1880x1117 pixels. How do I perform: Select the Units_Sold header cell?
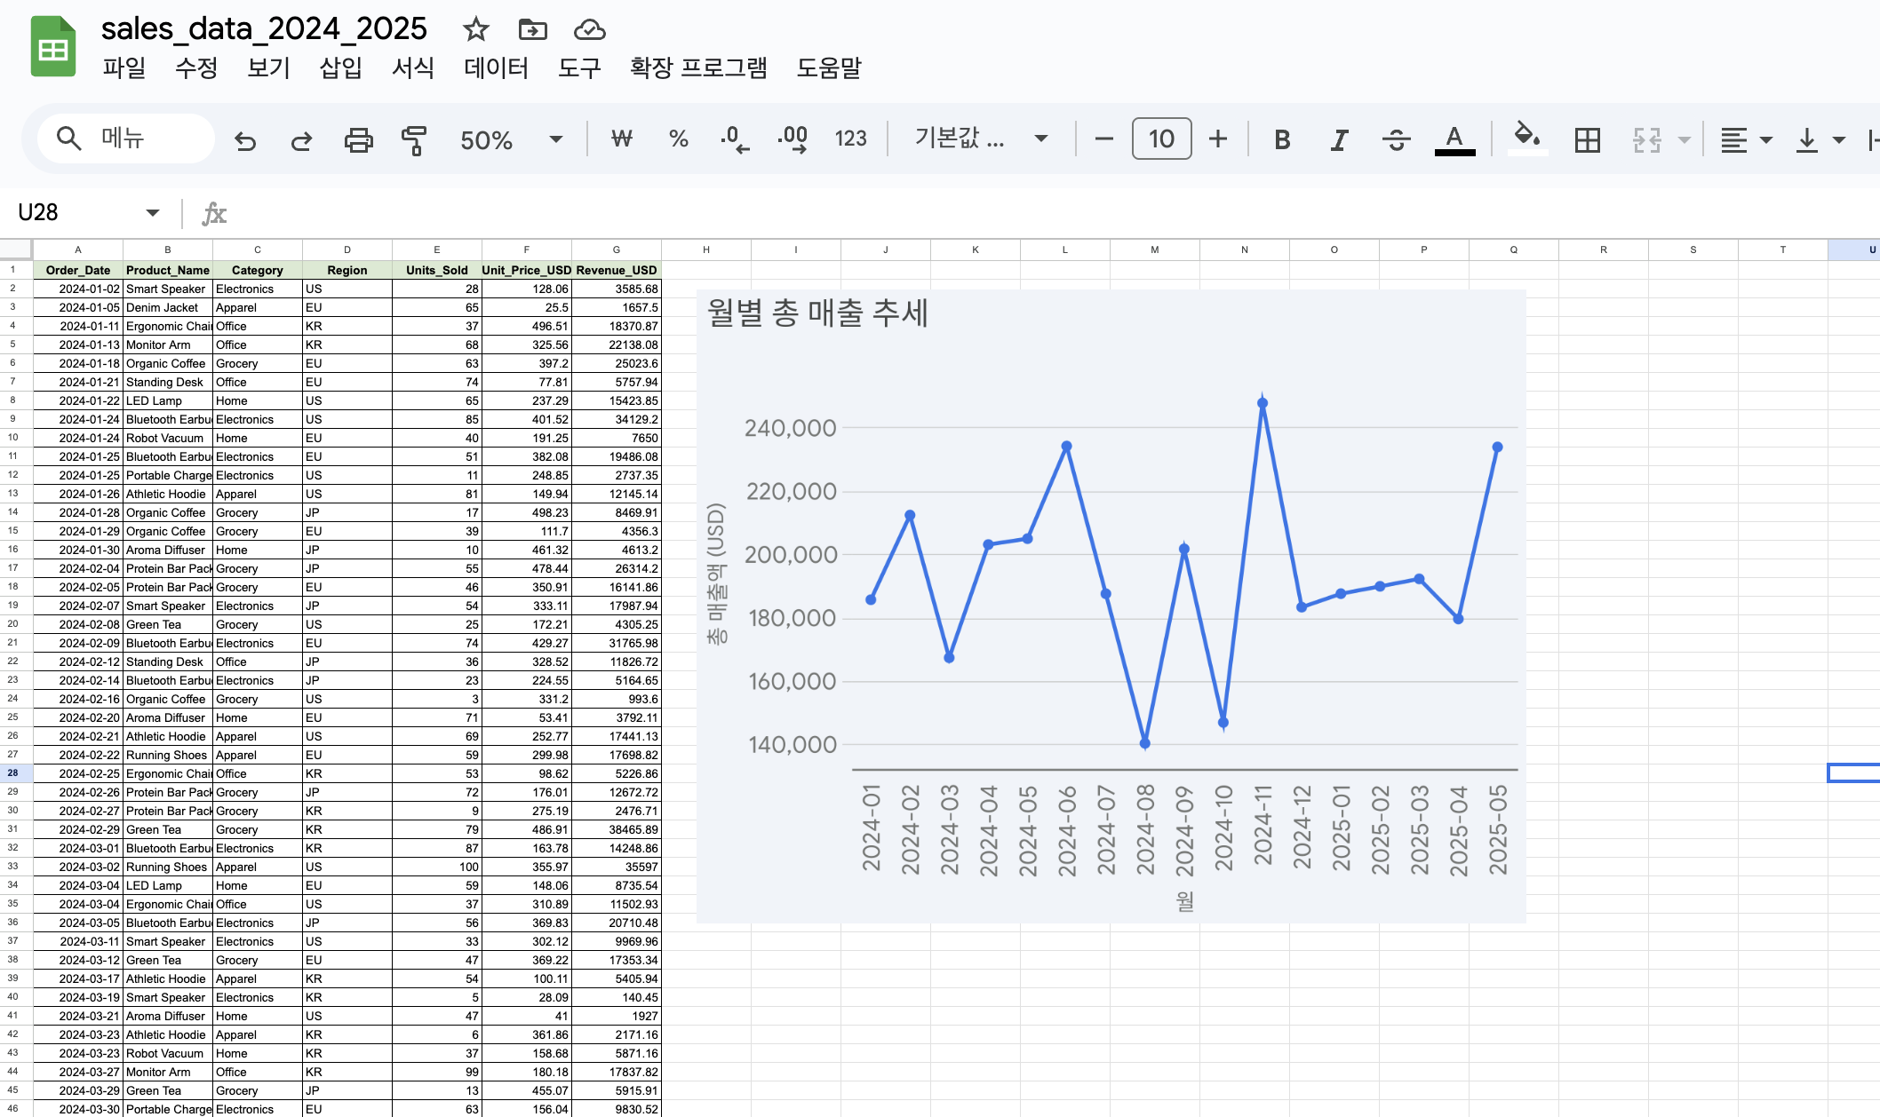[437, 270]
